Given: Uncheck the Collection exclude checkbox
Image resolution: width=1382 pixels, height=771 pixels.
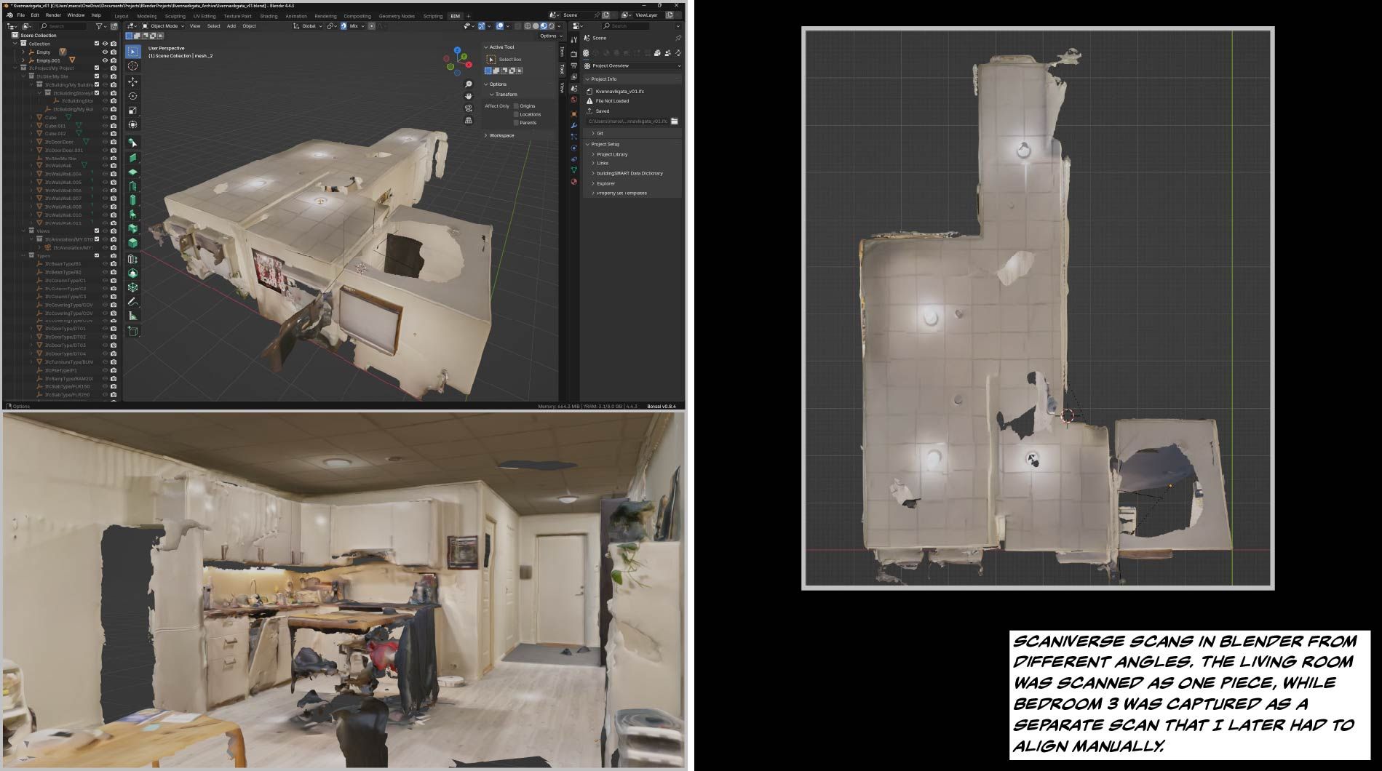Looking at the screenshot, I should [x=97, y=44].
